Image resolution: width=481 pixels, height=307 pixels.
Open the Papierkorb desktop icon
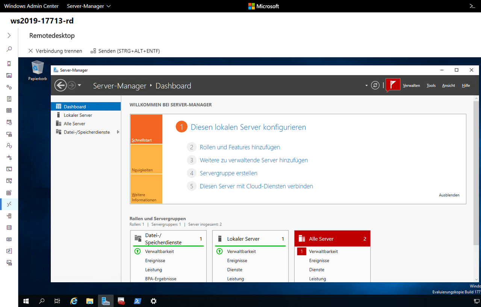37,71
